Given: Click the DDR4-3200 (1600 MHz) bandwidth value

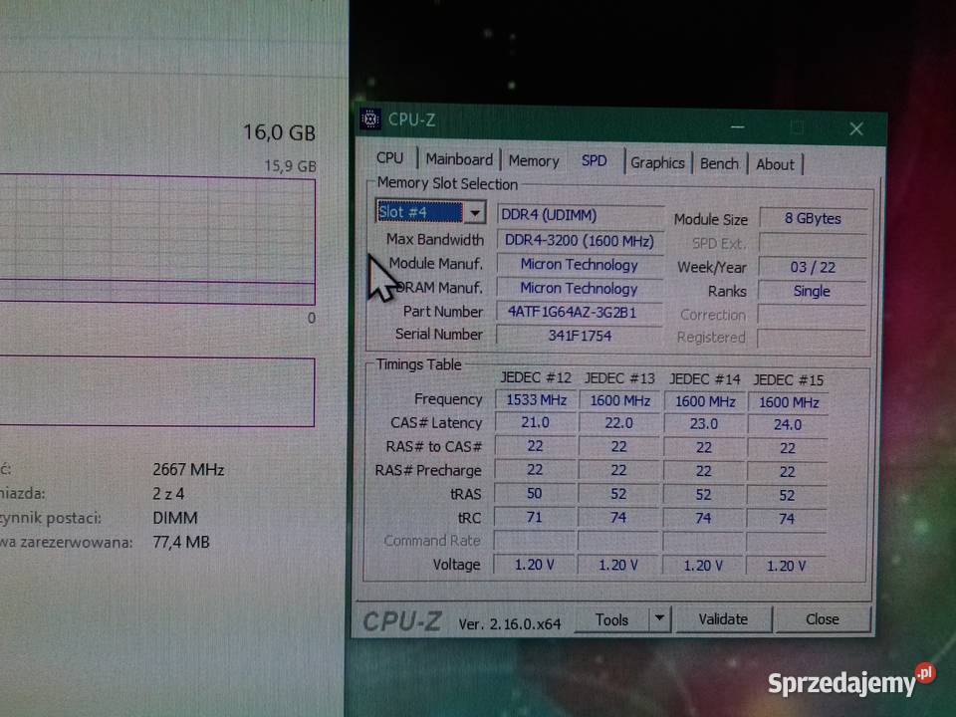Looking at the screenshot, I should coord(579,240).
